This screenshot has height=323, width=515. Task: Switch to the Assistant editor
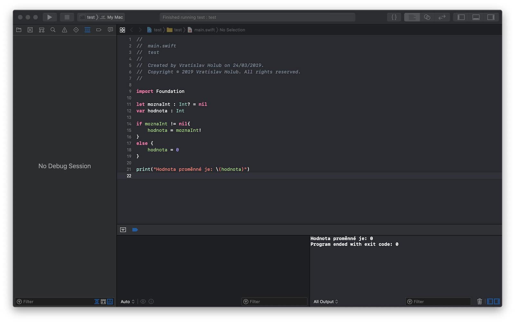pos(427,17)
